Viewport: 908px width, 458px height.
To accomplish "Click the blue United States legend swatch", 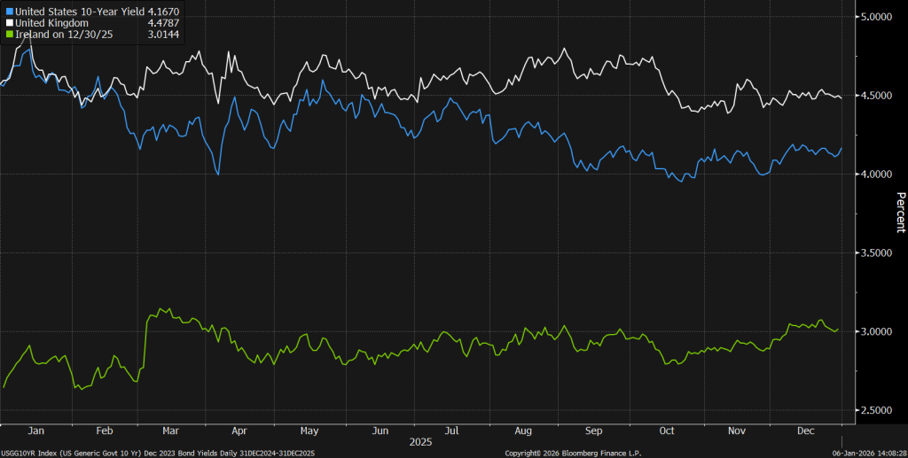I will tap(9, 10).
